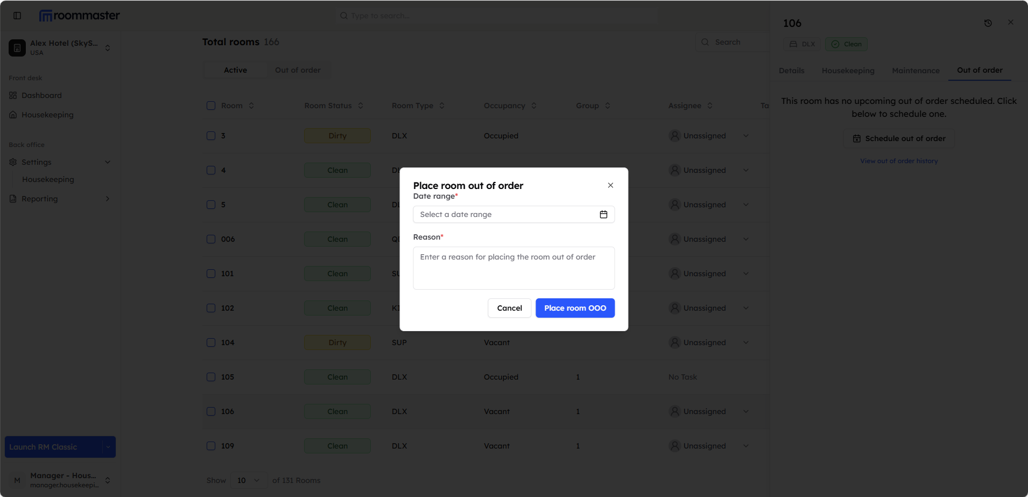
Task: Open the Show rows-per-page dropdown
Action: coord(249,480)
